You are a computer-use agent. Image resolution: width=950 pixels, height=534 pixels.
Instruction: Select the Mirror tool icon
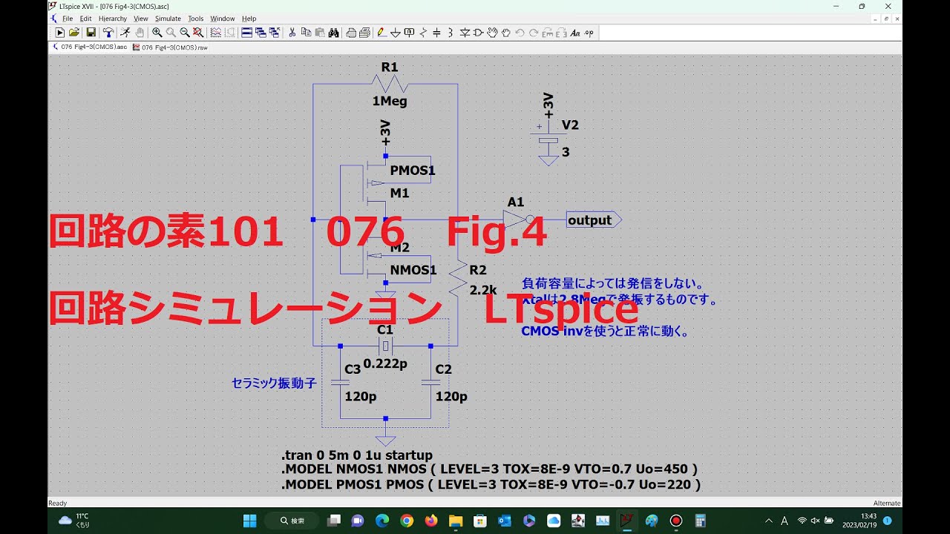(560, 33)
